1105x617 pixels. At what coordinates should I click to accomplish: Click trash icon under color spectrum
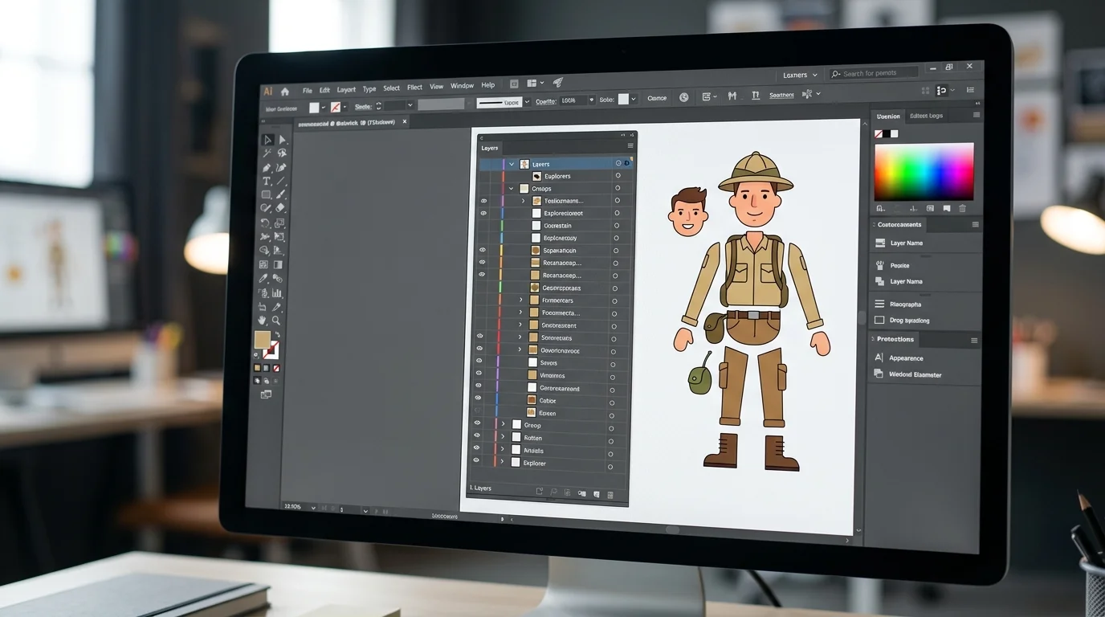(x=962, y=208)
